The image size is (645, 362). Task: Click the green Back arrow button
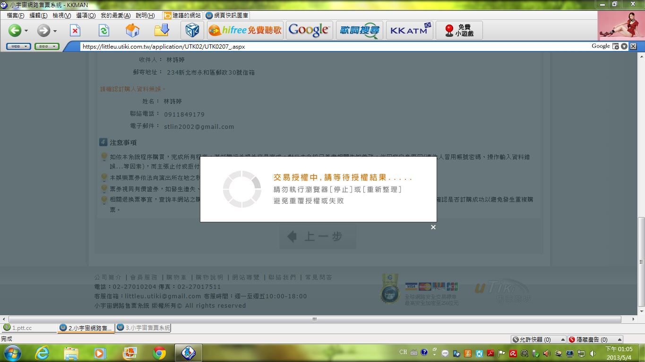point(14,31)
